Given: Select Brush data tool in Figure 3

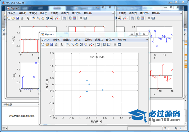Looking at the screenshot, I should [x=90, y=45].
